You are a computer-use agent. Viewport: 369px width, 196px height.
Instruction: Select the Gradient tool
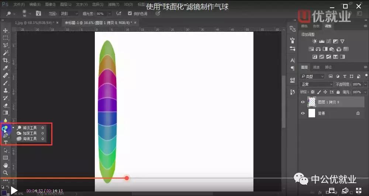coord(6,113)
